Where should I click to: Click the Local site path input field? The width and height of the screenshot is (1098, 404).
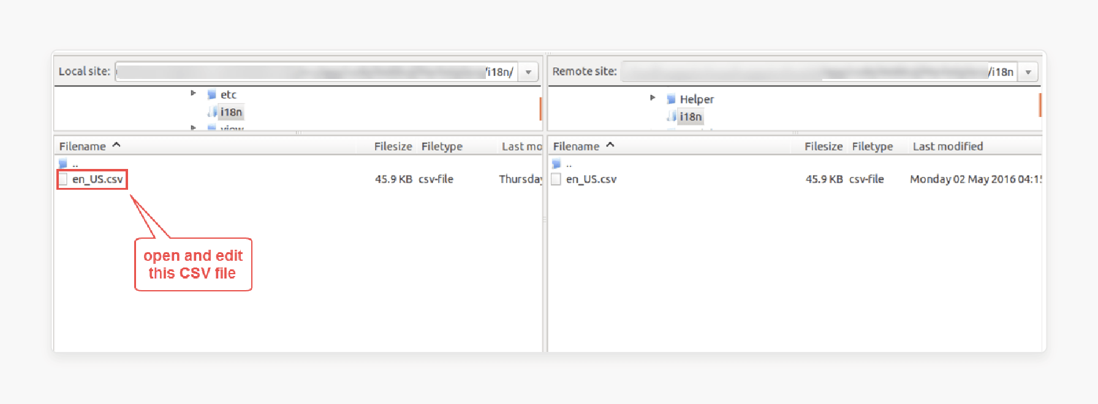[316, 72]
